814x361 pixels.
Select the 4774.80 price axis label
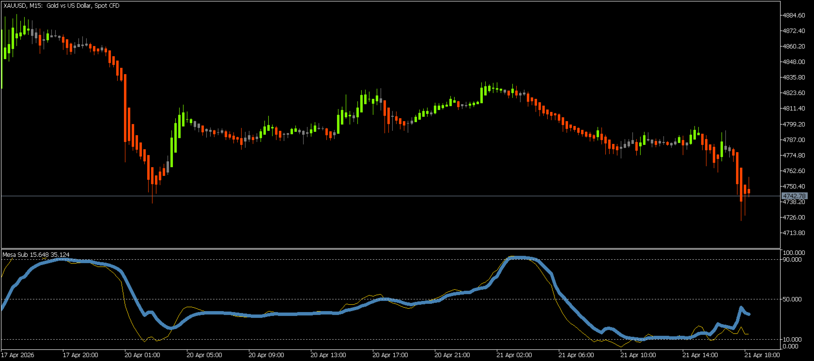click(x=794, y=155)
